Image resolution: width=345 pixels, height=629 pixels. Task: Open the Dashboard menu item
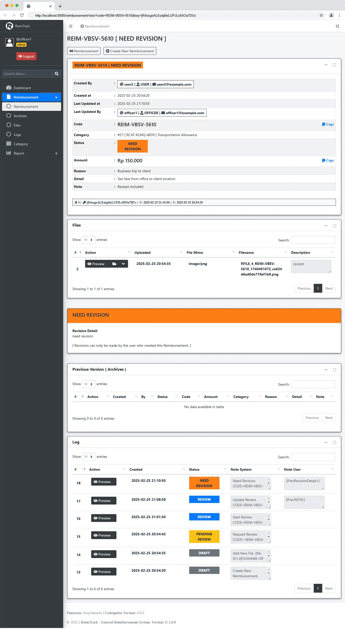[x=32, y=88]
